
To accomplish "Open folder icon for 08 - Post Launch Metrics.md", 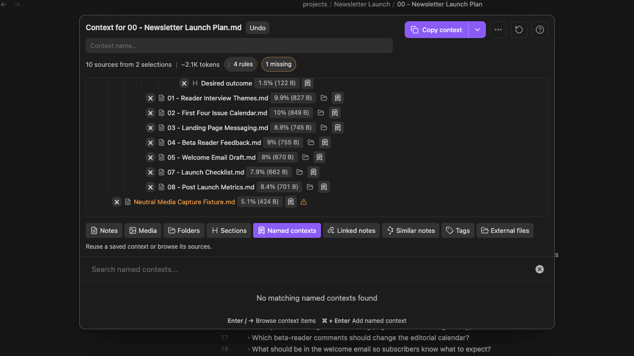I will coord(310,187).
